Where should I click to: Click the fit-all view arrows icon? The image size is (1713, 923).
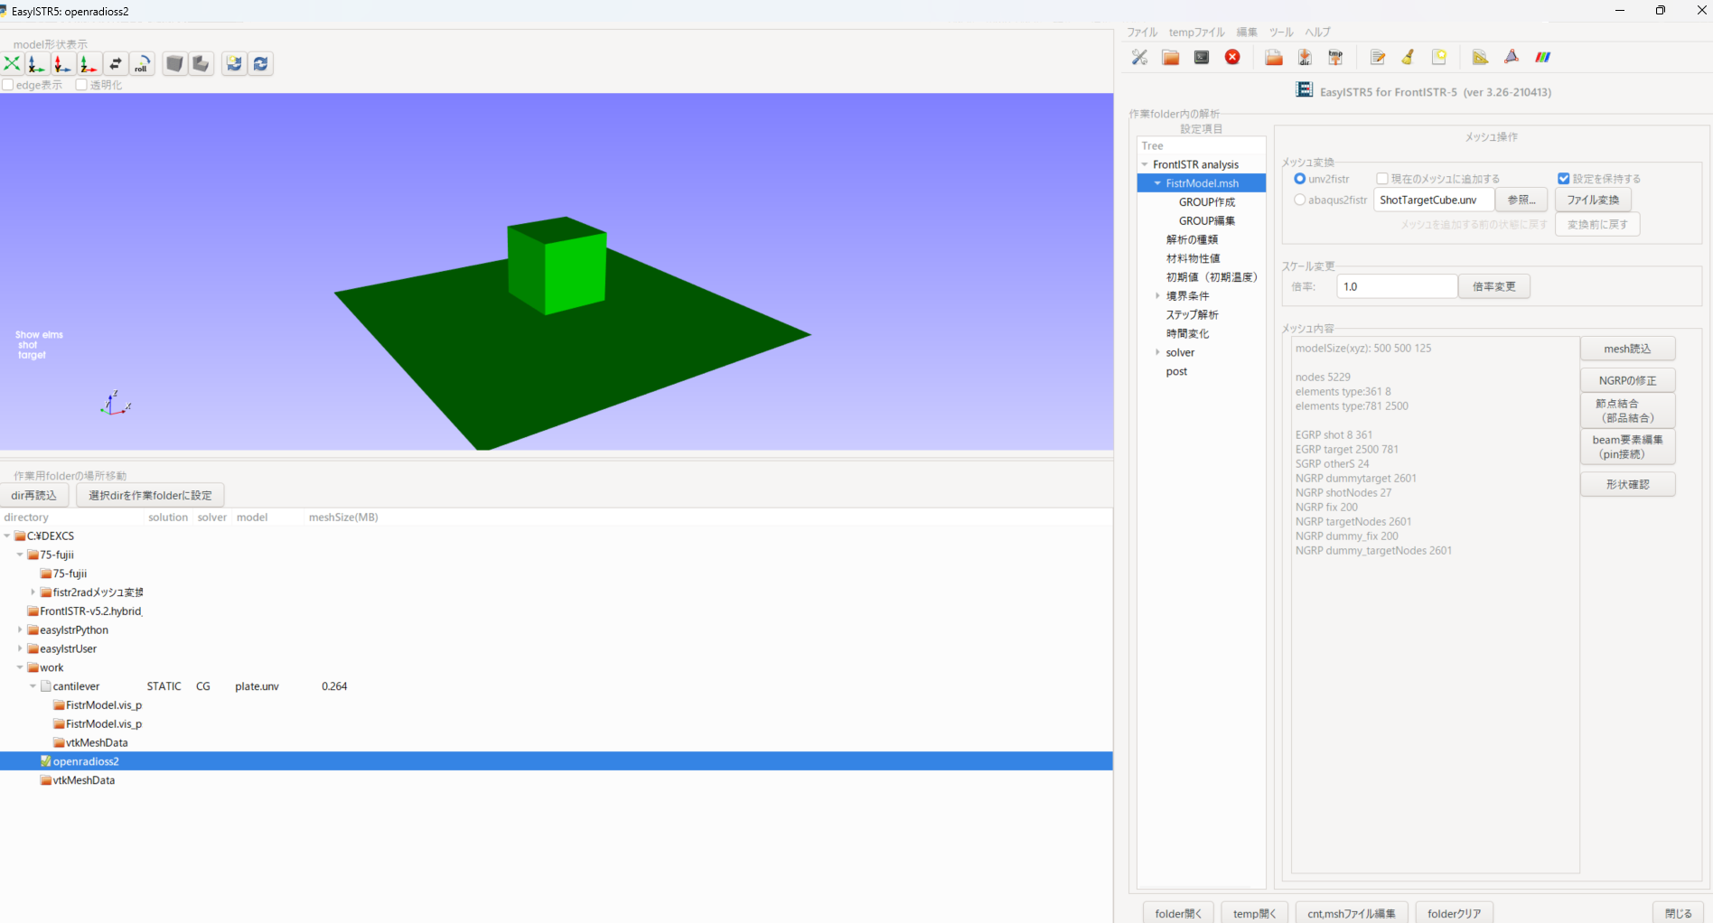coord(12,63)
